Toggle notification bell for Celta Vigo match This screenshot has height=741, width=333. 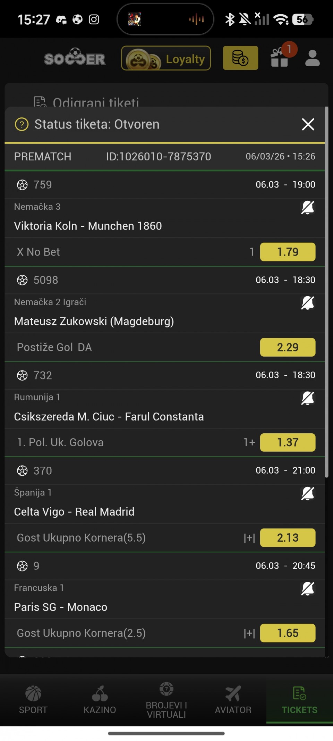(307, 493)
